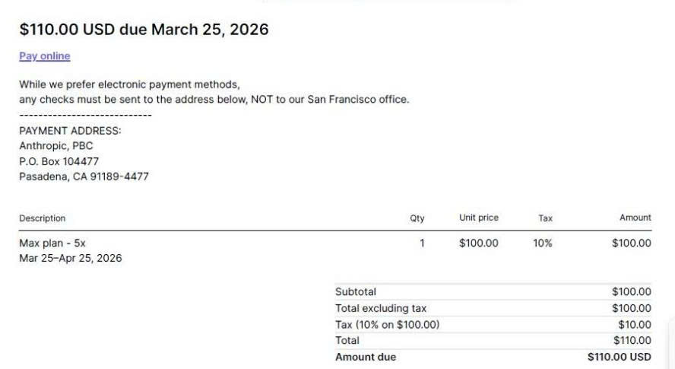Click the $110.00 USD due heading
675x369 pixels.
[x=144, y=30]
